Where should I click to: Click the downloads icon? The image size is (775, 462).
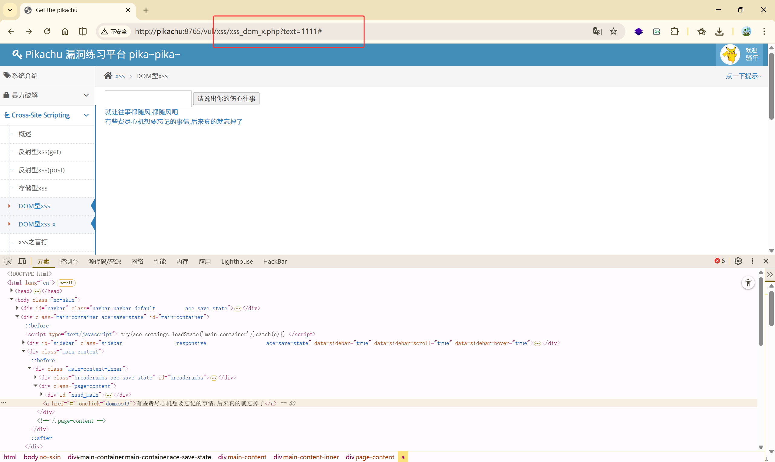(x=719, y=31)
